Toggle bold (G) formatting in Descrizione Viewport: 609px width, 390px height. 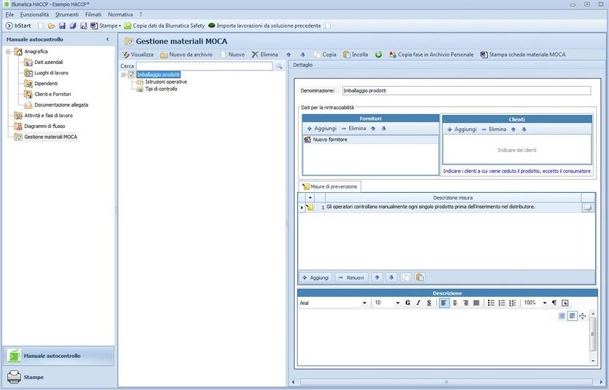408,303
